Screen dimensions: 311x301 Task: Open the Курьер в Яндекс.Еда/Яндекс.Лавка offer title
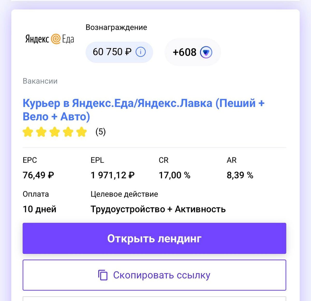coord(144,110)
